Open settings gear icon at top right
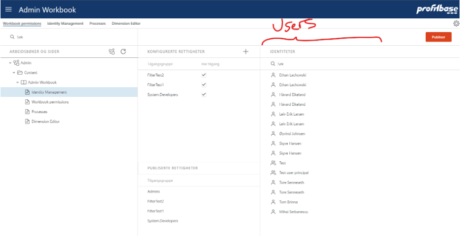The width and height of the screenshot is (460, 236). point(456,24)
